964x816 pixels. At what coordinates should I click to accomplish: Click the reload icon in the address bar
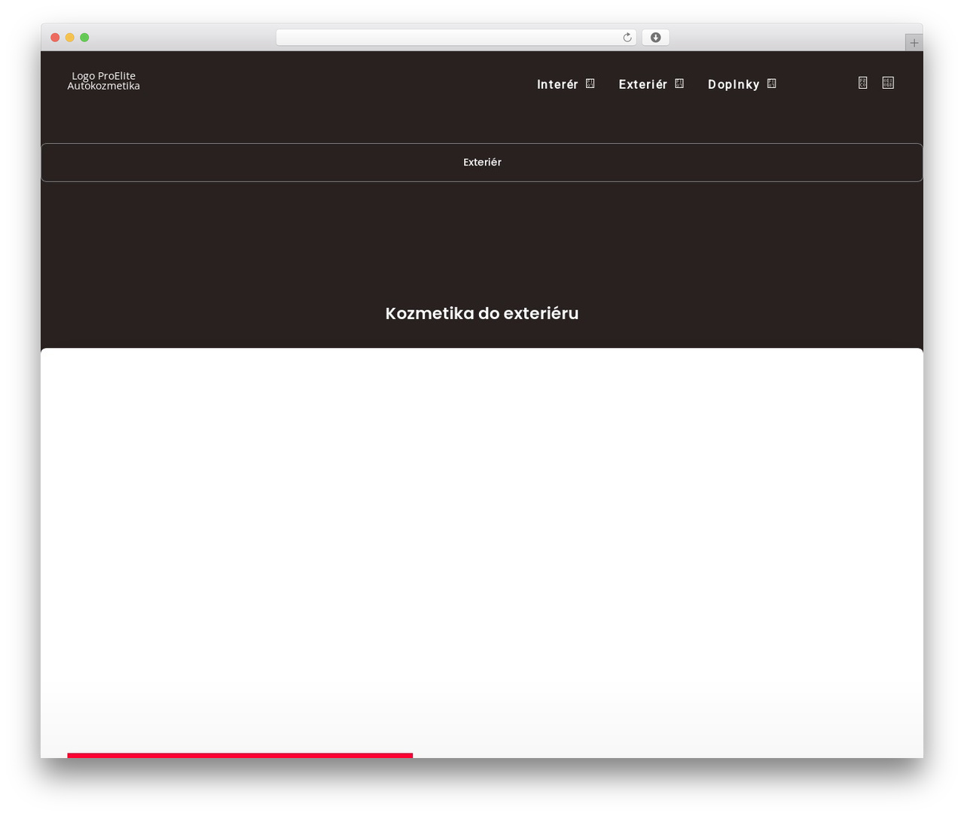pos(627,38)
